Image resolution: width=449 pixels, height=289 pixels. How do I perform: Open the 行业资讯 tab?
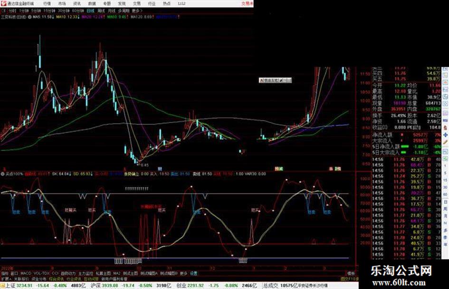point(74,279)
